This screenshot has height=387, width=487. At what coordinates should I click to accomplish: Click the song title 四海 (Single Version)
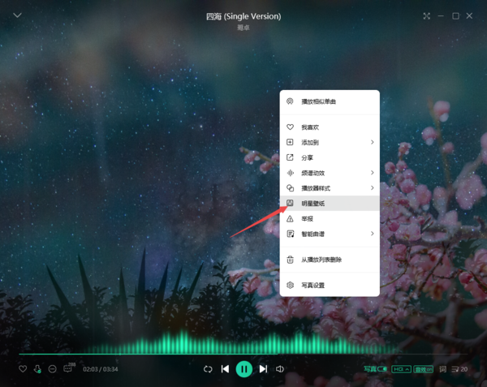(x=243, y=16)
